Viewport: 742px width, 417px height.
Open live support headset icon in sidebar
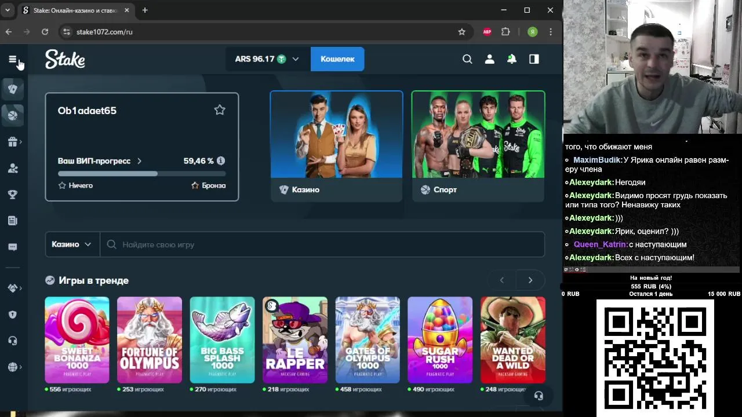(x=12, y=341)
